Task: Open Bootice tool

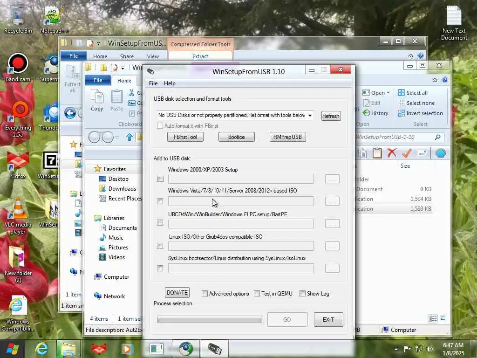Action: pyautogui.click(x=236, y=137)
